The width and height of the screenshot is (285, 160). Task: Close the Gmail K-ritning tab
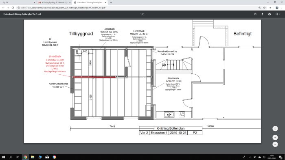[70, 2]
